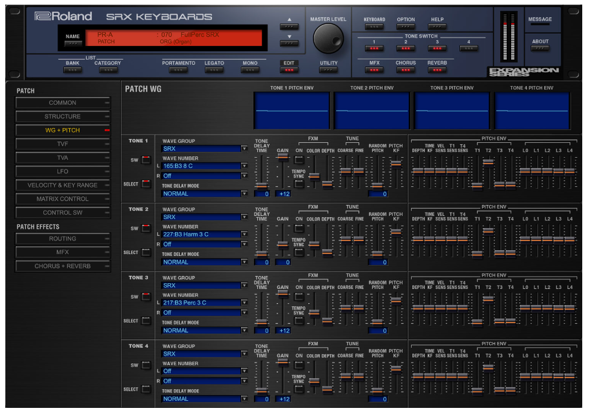Screen dimensions: 590x415
Task: Switch to the TVA page
Action: pos(63,158)
